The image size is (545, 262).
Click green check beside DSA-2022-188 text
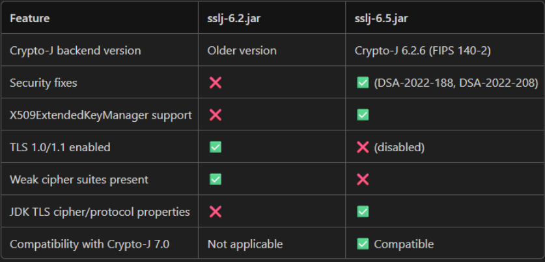(363, 83)
